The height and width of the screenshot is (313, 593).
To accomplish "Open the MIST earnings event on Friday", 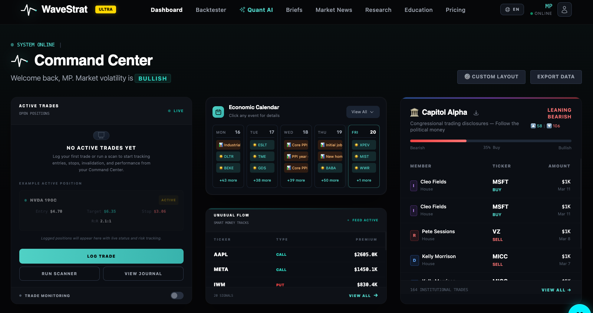I will pyautogui.click(x=364, y=156).
